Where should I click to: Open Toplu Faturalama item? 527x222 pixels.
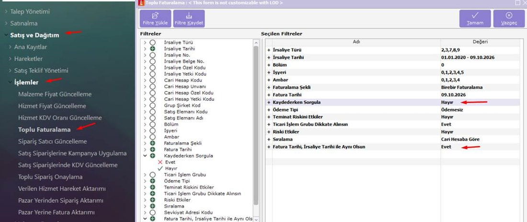pos(45,129)
